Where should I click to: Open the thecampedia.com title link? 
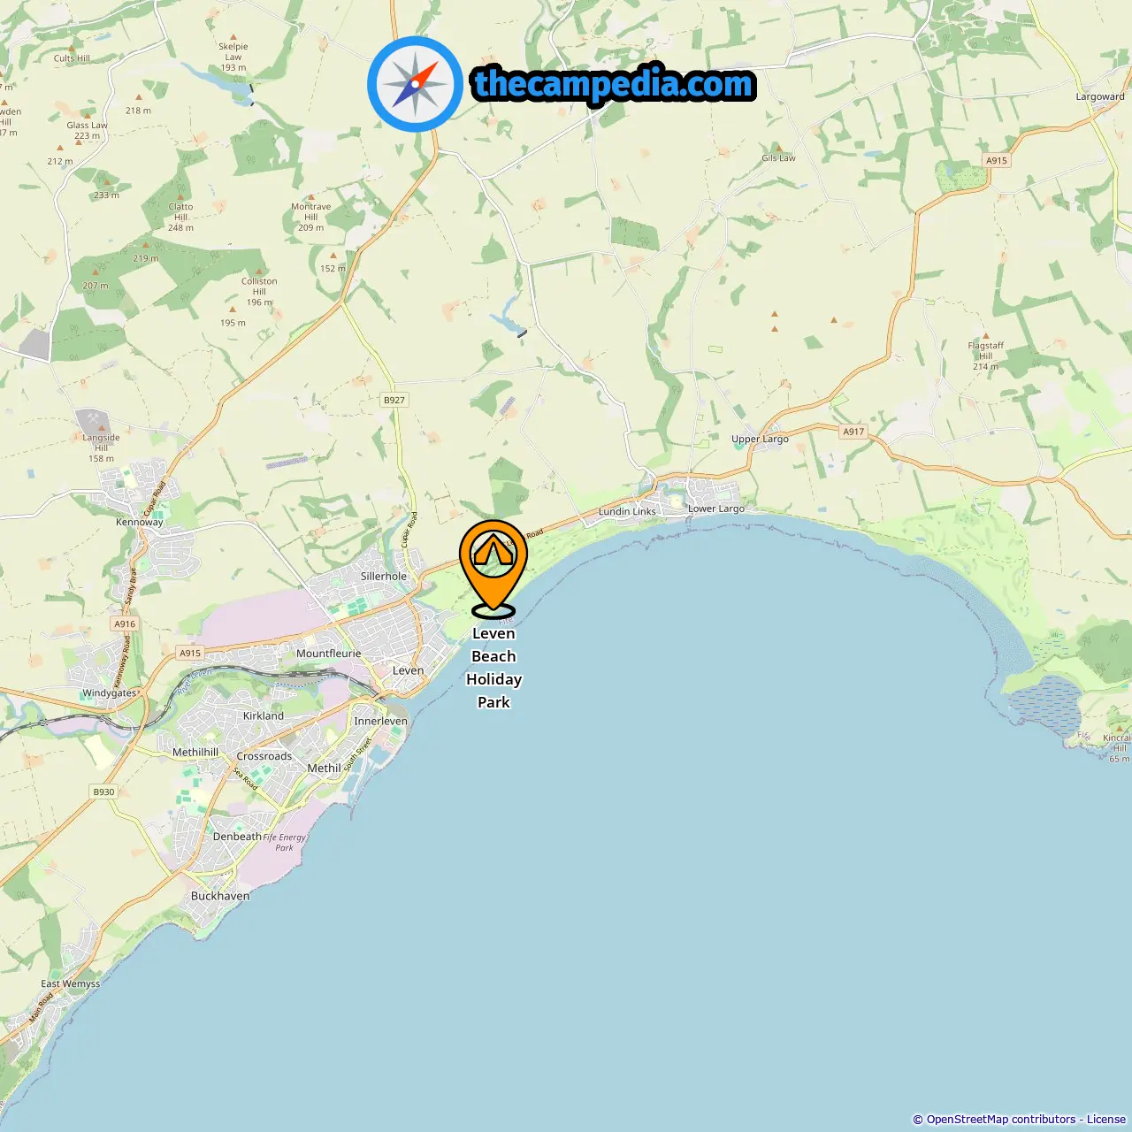614,85
